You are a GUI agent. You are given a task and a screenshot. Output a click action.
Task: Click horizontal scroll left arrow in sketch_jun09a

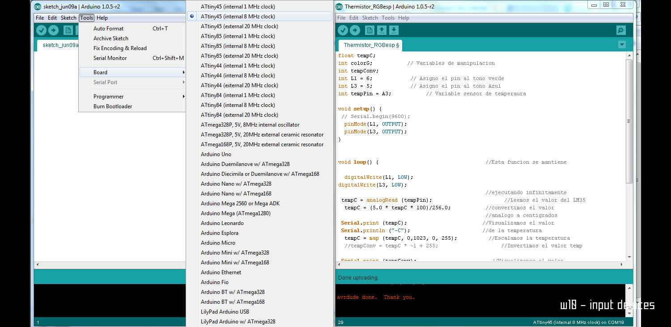(38, 265)
